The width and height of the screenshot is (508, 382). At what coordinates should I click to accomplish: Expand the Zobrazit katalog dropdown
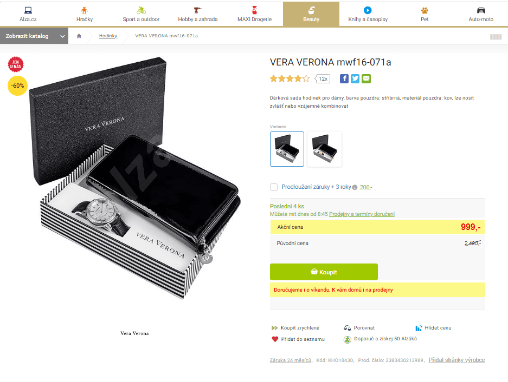34,36
